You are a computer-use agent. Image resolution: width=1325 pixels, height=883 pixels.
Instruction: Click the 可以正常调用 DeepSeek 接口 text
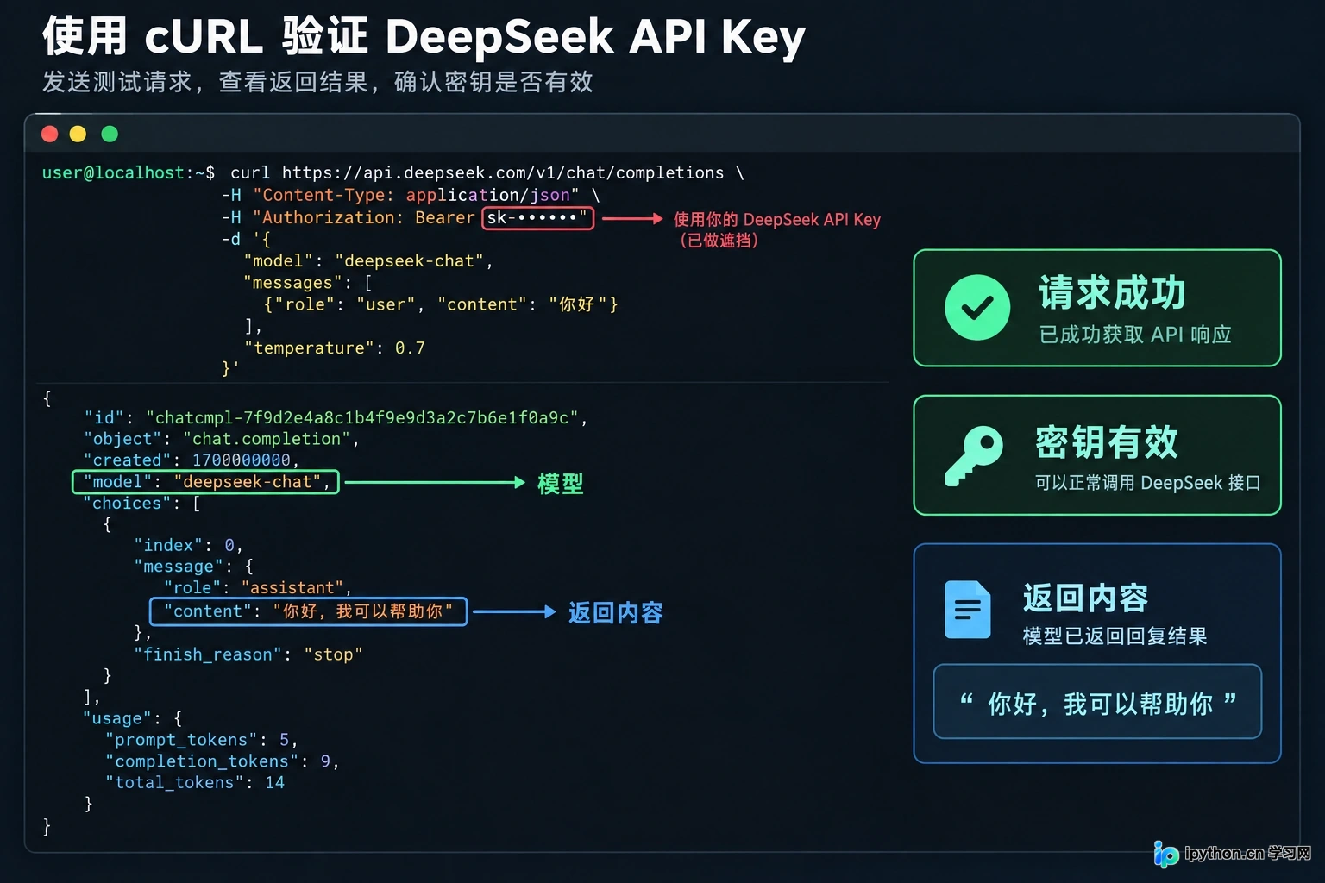click(x=1148, y=483)
